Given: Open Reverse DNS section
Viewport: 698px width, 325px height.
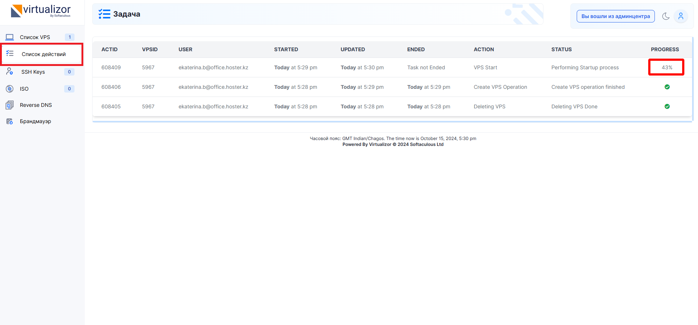Looking at the screenshot, I should click(x=36, y=105).
